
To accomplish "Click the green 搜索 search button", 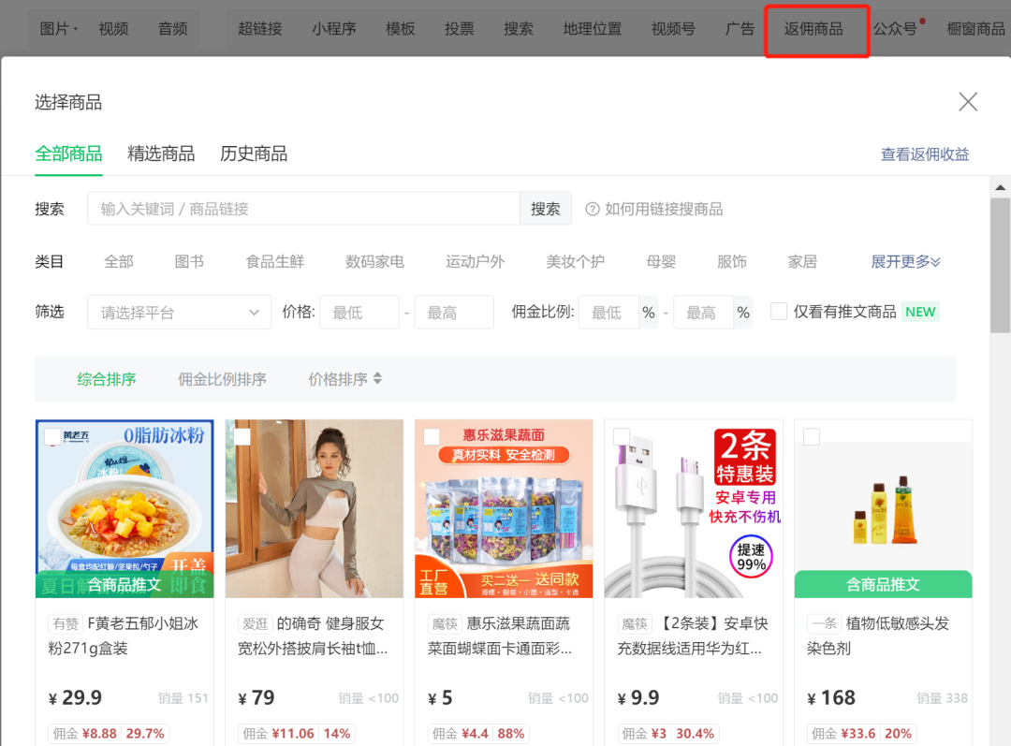I will tap(546, 208).
